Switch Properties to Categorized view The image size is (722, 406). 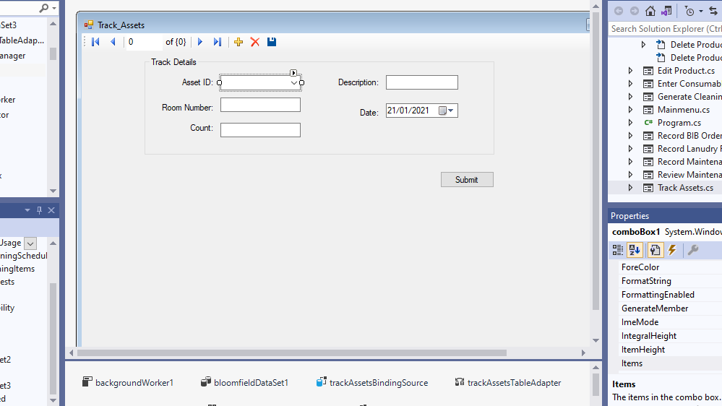tap(617, 250)
